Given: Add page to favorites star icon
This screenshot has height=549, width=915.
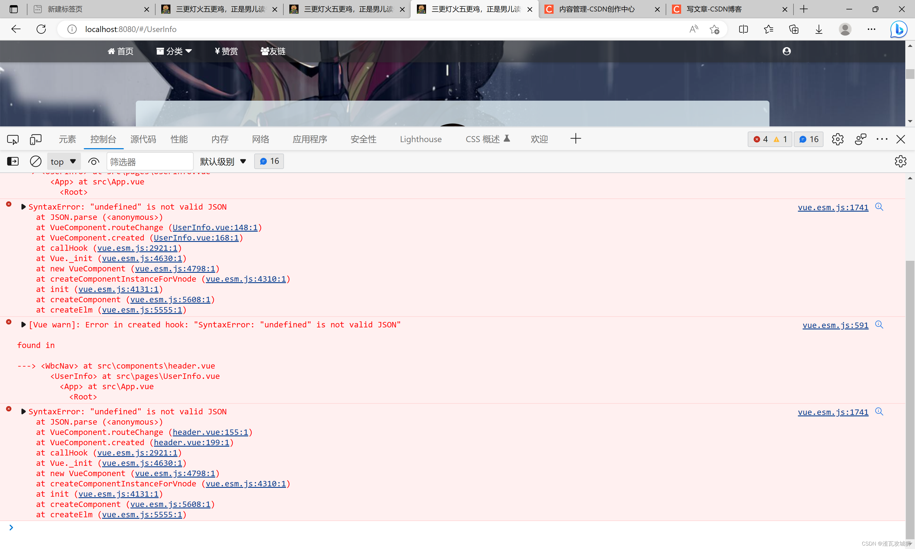Looking at the screenshot, I should (x=714, y=29).
